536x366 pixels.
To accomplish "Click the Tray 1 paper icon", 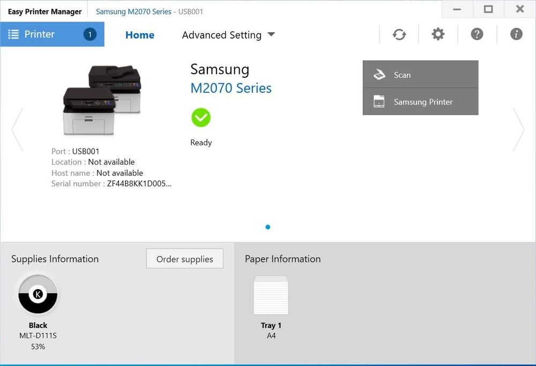I will tap(271, 295).
